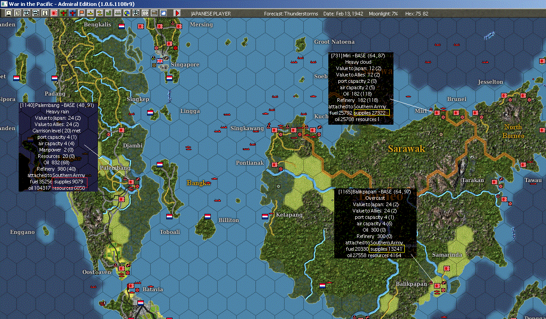Click the Brunei city label on map
This screenshot has width=546, height=319.
pos(456,99)
